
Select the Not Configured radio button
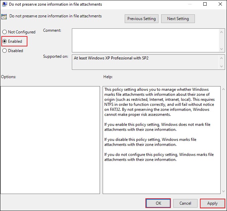pyautogui.click(x=19, y=32)
